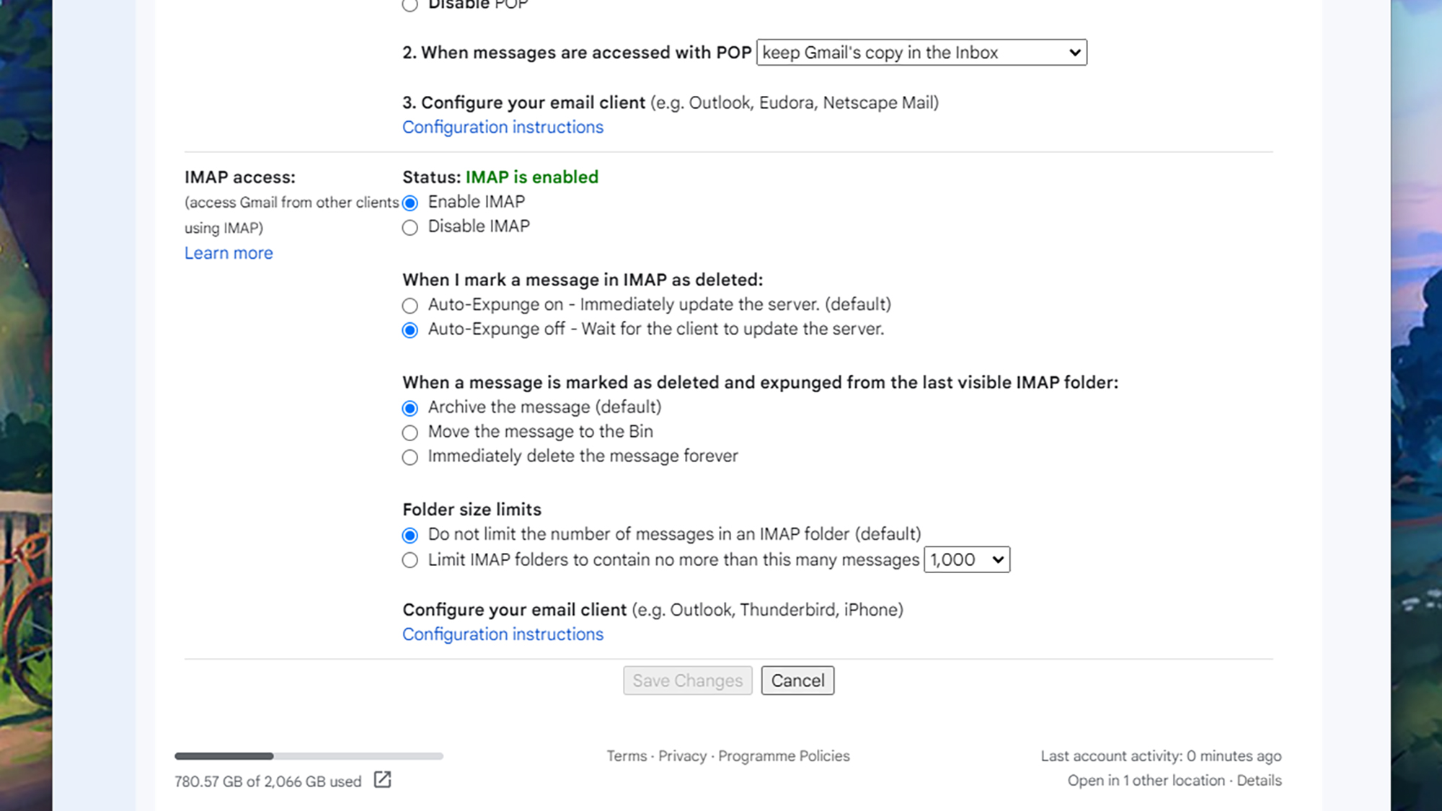Open storage management external link icon
Image resolution: width=1442 pixels, height=811 pixels.
(x=382, y=780)
